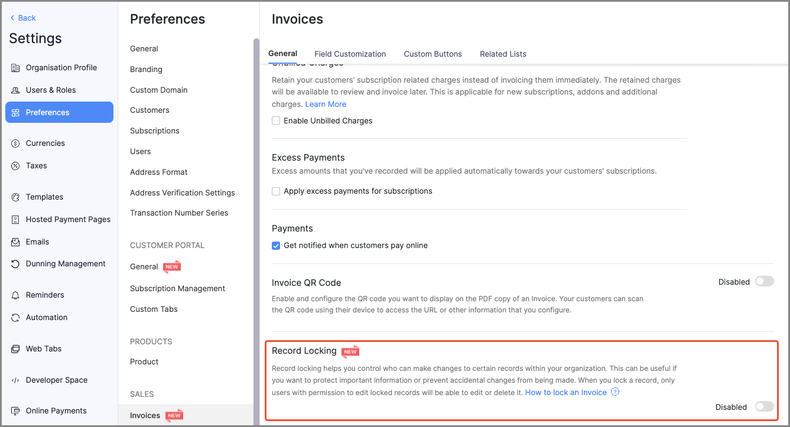Check Apply excess payments for subscriptions

tap(276, 191)
